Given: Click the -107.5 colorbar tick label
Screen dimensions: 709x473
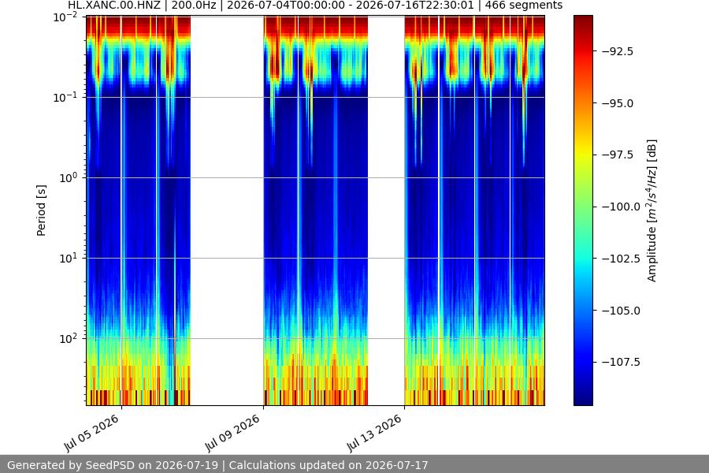Looking at the screenshot, I should 621,362.
